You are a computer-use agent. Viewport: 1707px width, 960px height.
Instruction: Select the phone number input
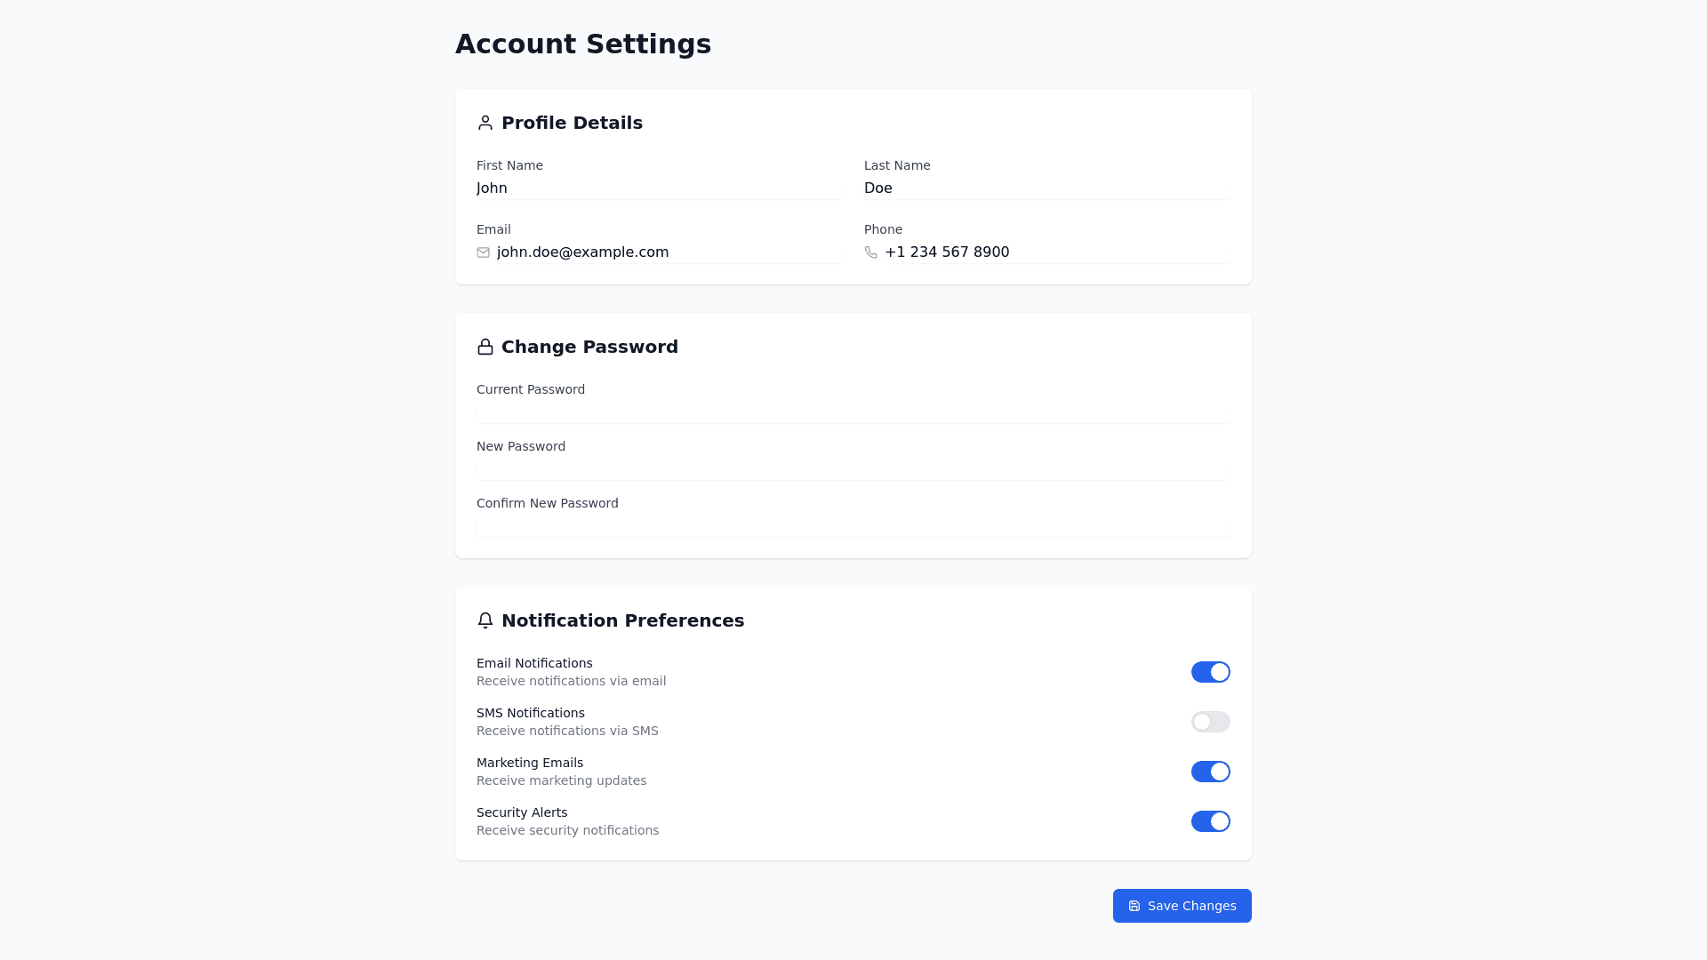pos(1054,252)
